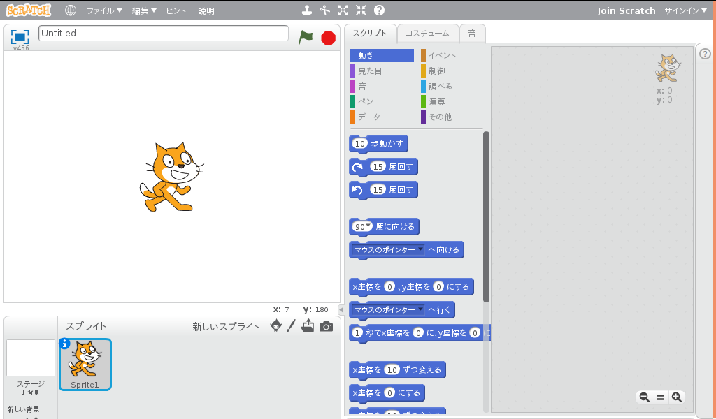The height and width of the screenshot is (419, 716).
Task: Click seconds field in 秒でx座標 glide block
Action: coord(357,333)
